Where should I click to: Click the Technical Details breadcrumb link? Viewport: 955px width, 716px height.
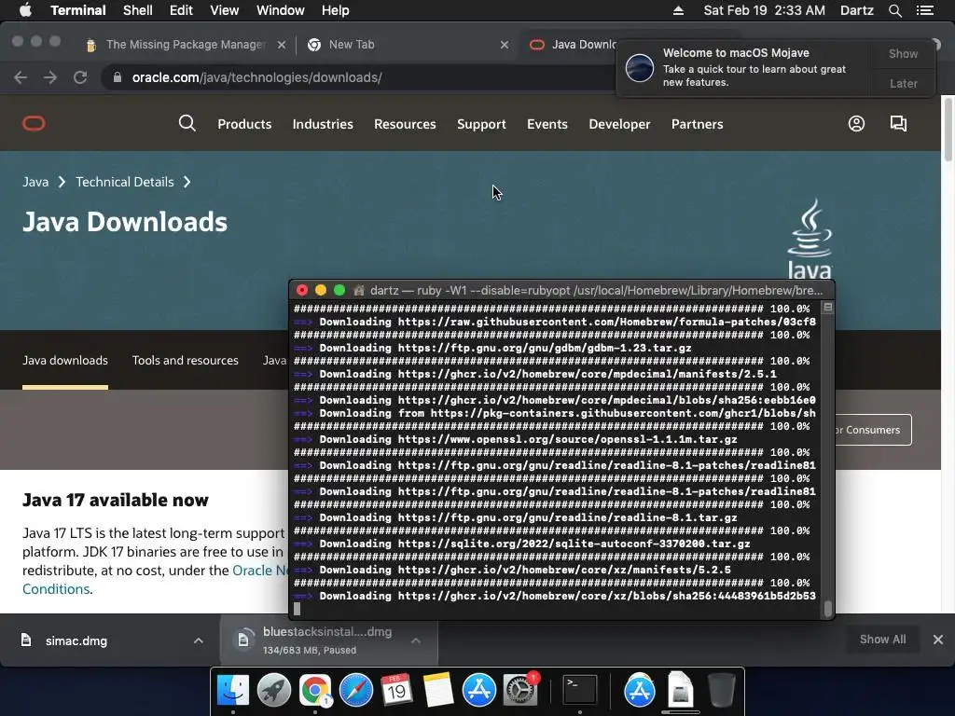pyautogui.click(x=124, y=182)
